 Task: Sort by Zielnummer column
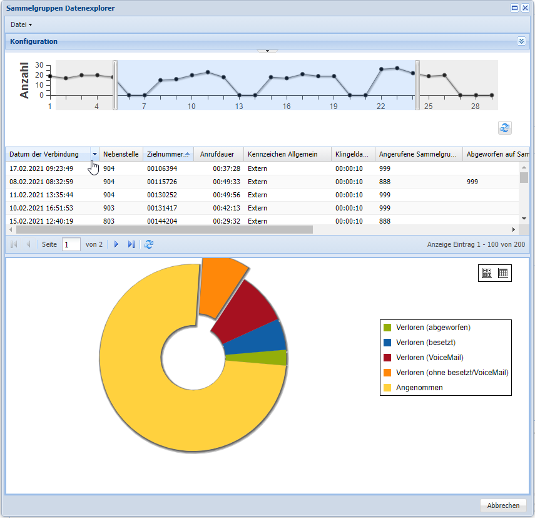(x=168, y=154)
